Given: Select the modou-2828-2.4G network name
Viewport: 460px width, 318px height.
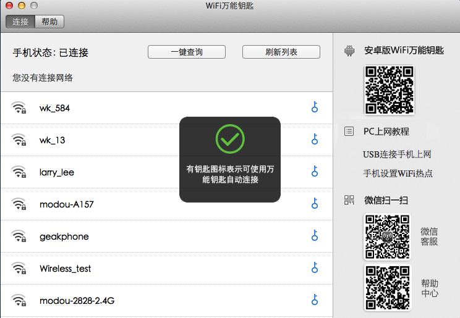Looking at the screenshot, I should [77, 301].
